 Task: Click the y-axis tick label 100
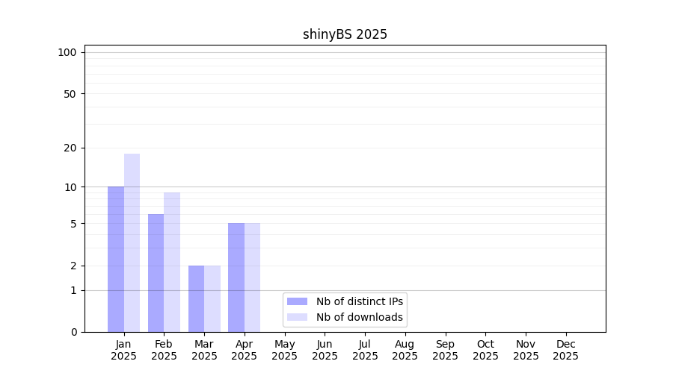click(67, 52)
